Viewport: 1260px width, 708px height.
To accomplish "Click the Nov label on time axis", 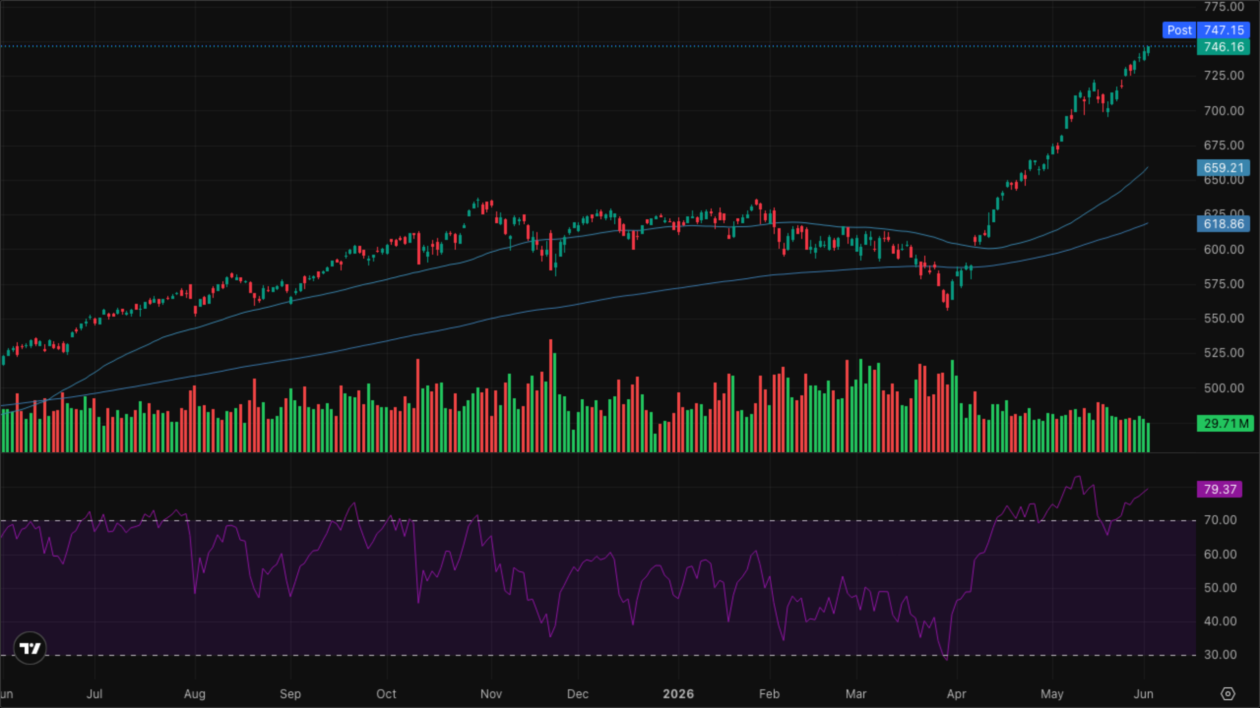I will click(491, 694).
